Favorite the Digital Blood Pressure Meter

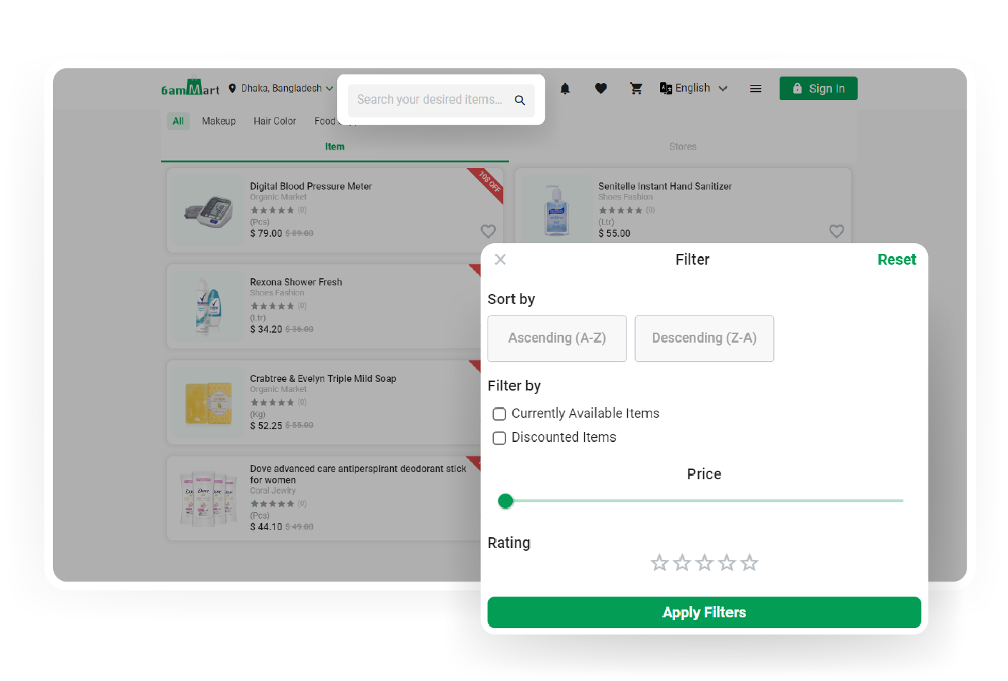488,231
